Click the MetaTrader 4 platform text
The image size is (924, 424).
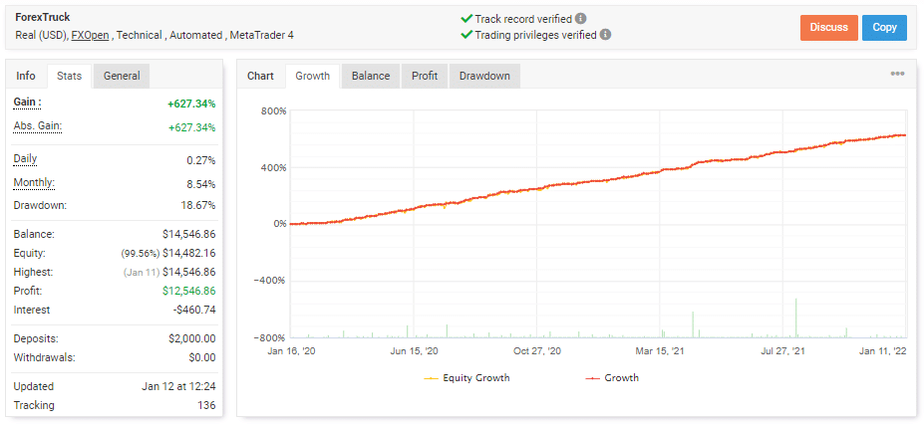(261, 35)
